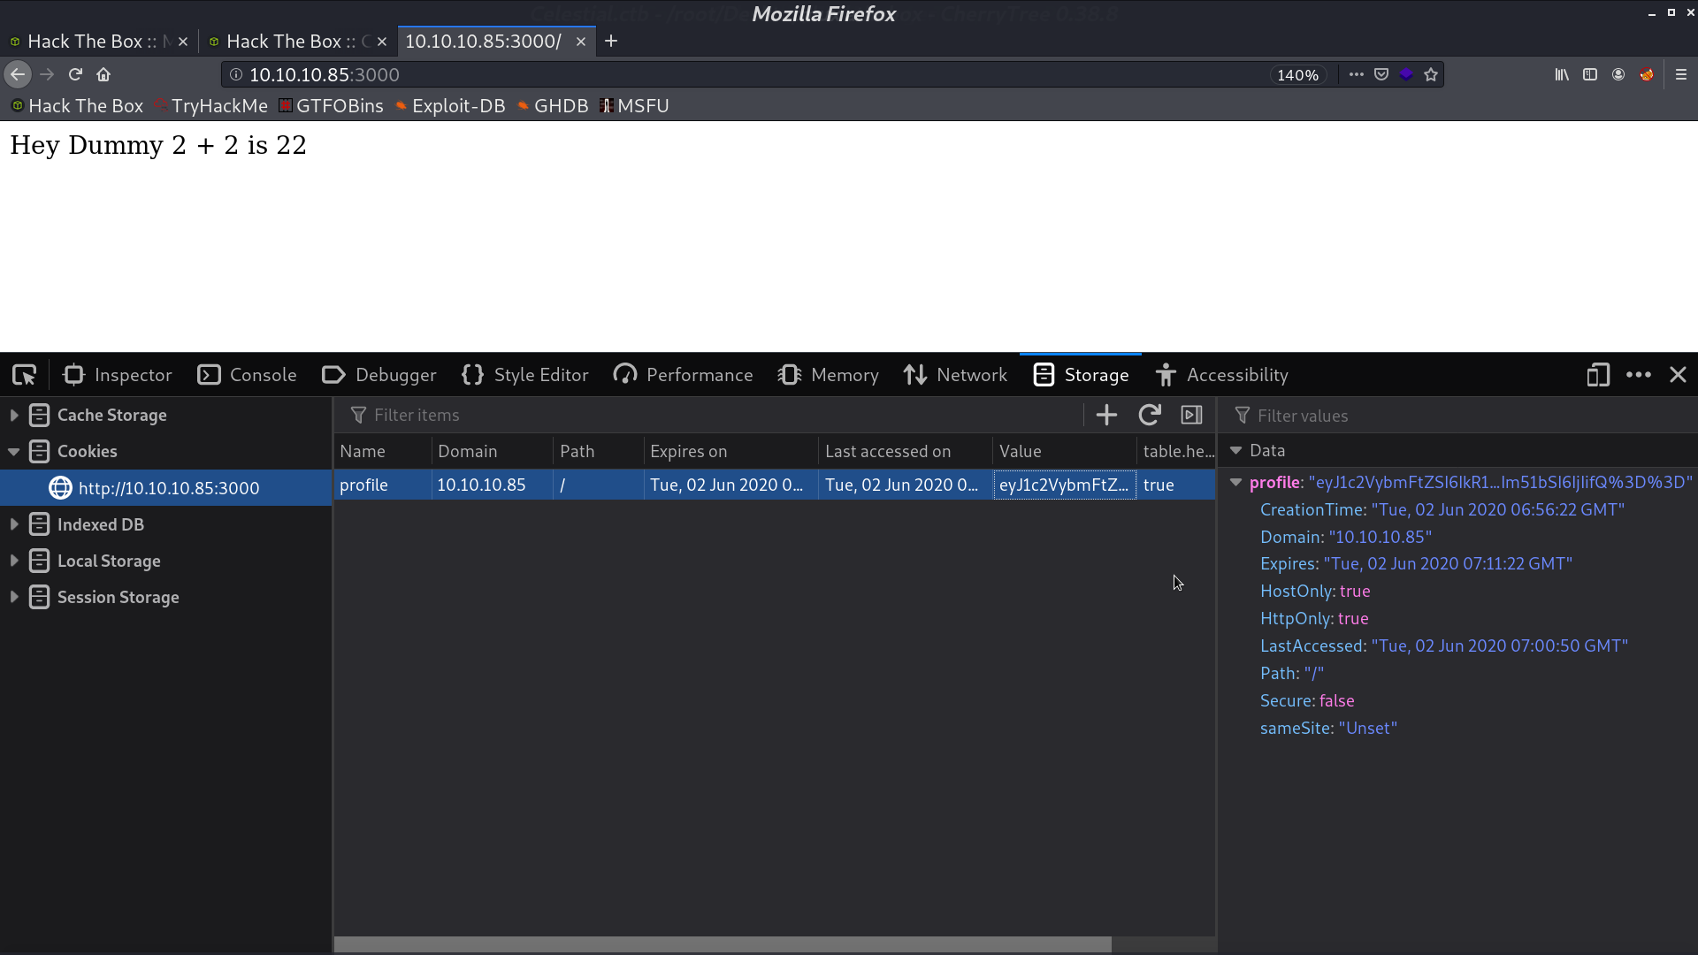Open page actions three-dots menu
This screenshot has width=1698, height=955.
tap(1356, 74)
